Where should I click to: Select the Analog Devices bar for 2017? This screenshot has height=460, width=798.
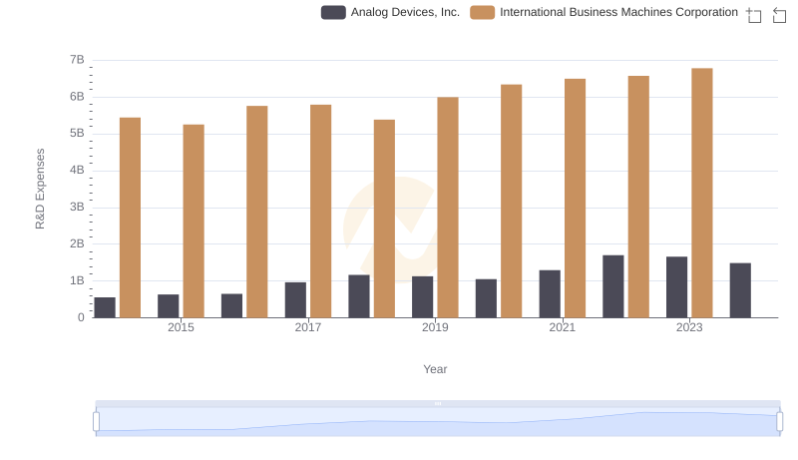tap(295, 300)
